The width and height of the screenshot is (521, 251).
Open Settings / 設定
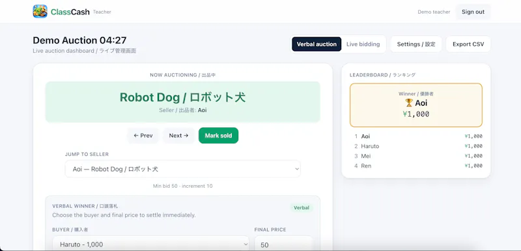[x=416, y=44]
